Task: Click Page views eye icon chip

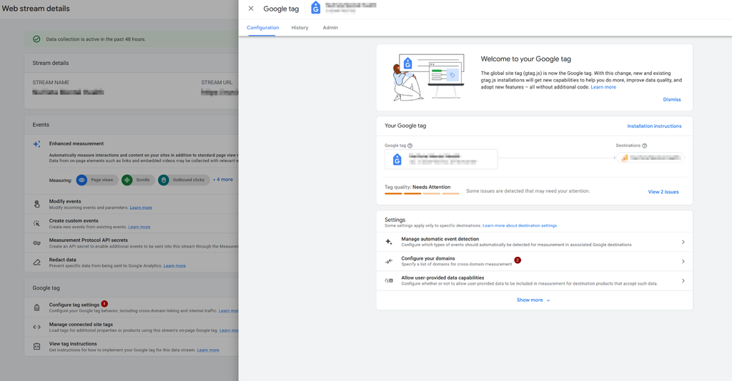Action: (x=81, y=180)
